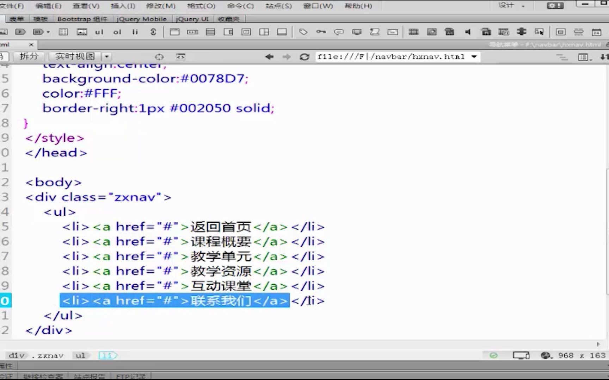Click the figure insert icon
The height and width of the screenshot is (380, 609).
(82, 32)
